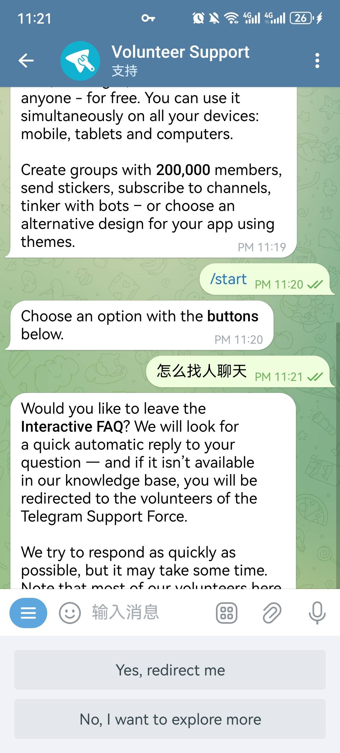The image size is (340, 753).
Task: Toggle the bot keyboard grid icon
Action: coord(227,613)
